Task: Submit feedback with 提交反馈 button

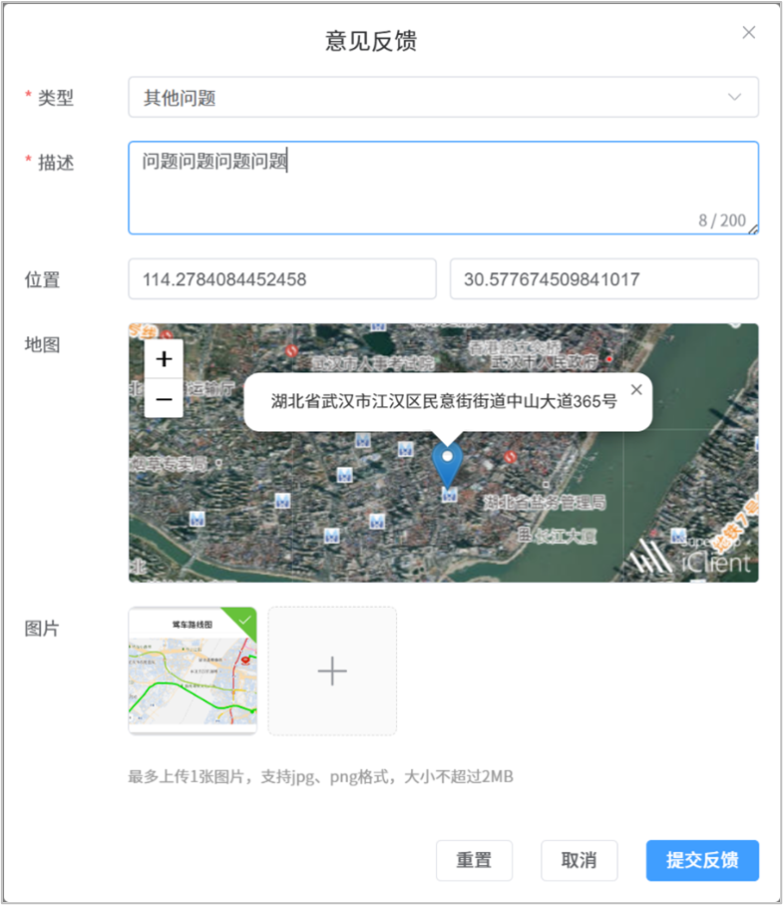Action: 702,860
